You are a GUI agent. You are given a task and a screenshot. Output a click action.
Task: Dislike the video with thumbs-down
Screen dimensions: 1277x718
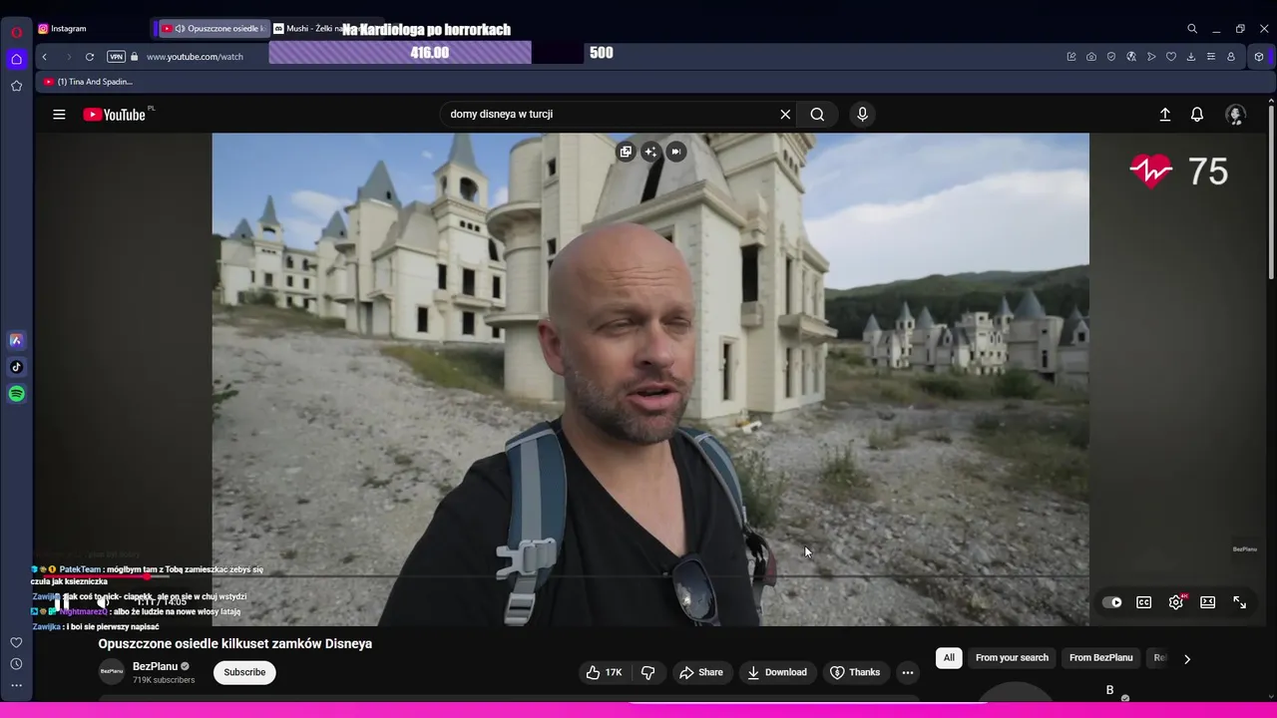tap(647, 672)
